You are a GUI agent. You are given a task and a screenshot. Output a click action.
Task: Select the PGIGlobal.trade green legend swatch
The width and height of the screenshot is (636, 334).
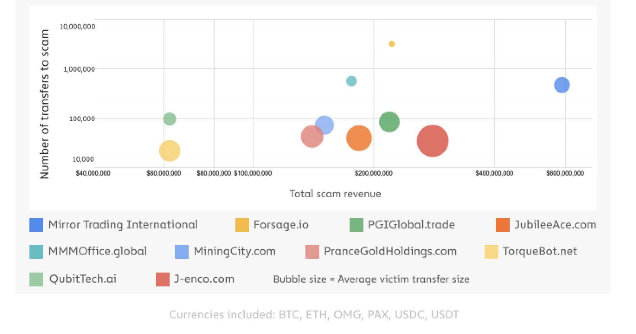(x=357, y=225)
